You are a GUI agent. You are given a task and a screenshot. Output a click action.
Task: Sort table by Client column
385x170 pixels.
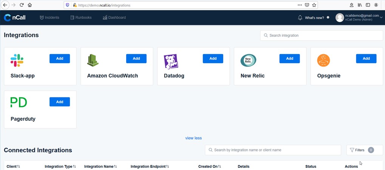click(x=19, y=167)
